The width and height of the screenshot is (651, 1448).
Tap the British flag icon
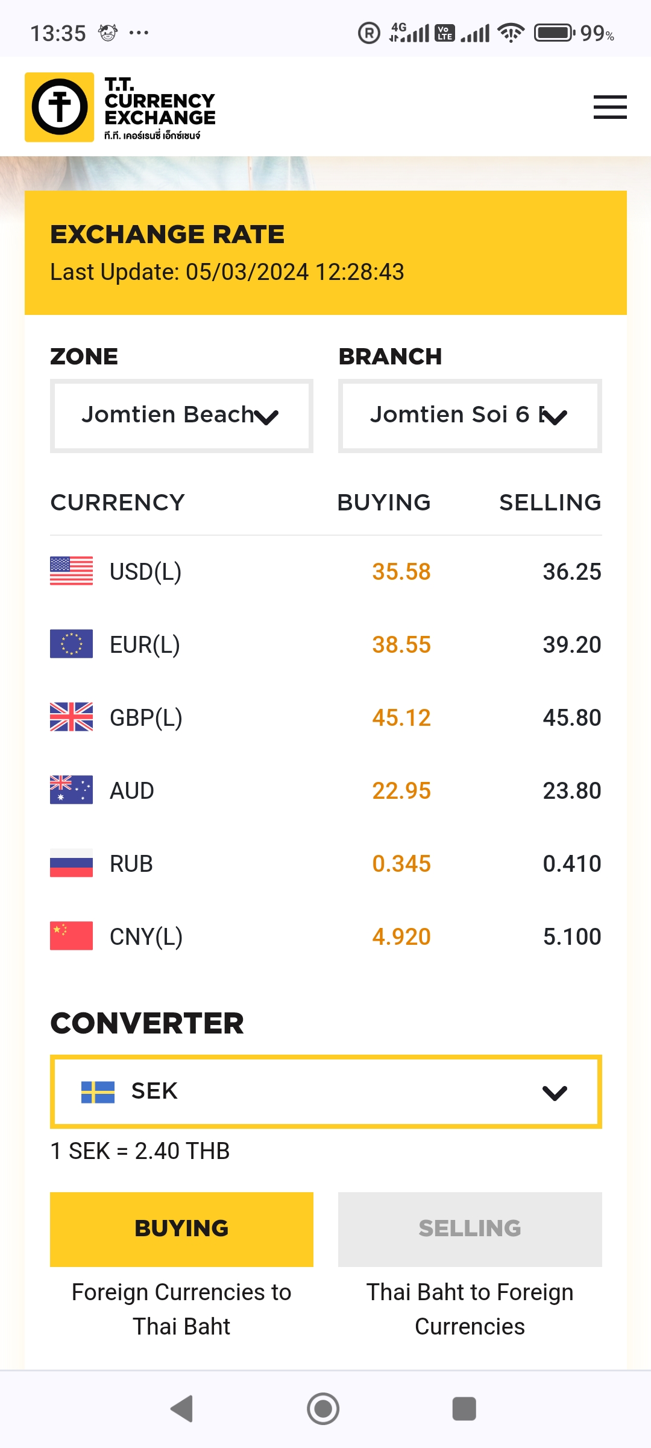click(71, 717)
